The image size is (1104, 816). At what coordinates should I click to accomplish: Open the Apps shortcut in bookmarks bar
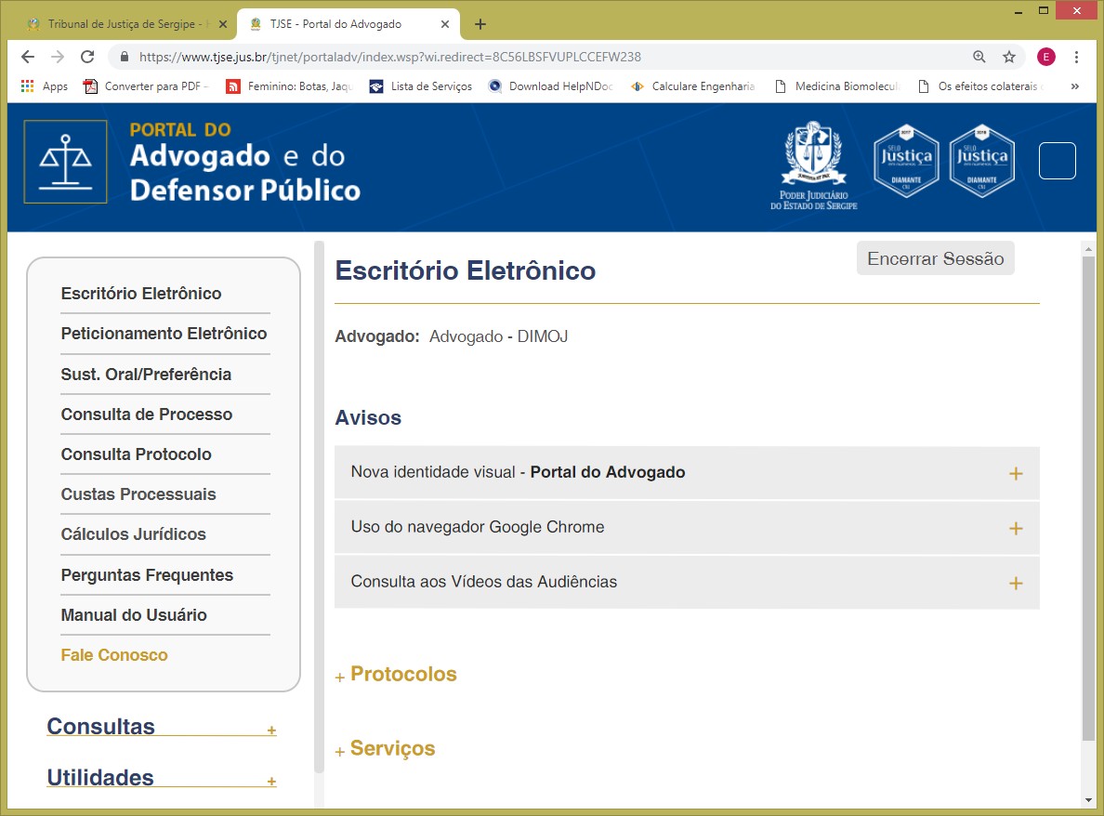tap(45, 86)
